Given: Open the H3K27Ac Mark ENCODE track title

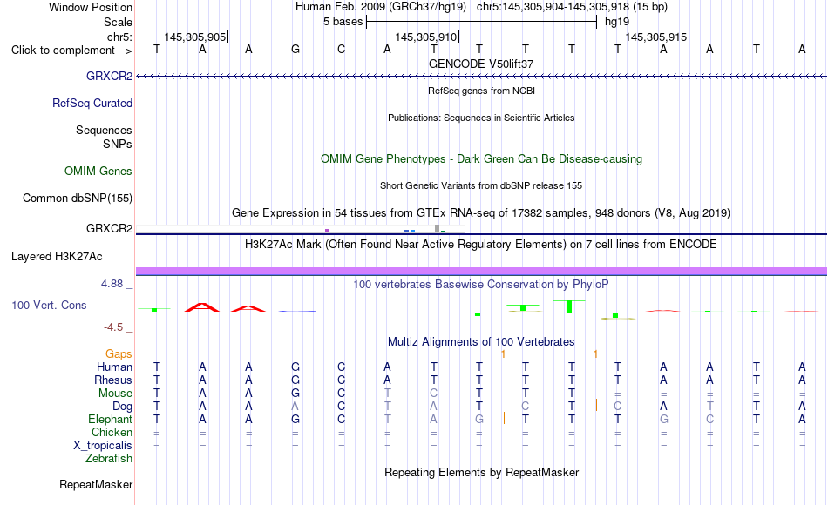Looking at the screenshot, I should point(481,245).
